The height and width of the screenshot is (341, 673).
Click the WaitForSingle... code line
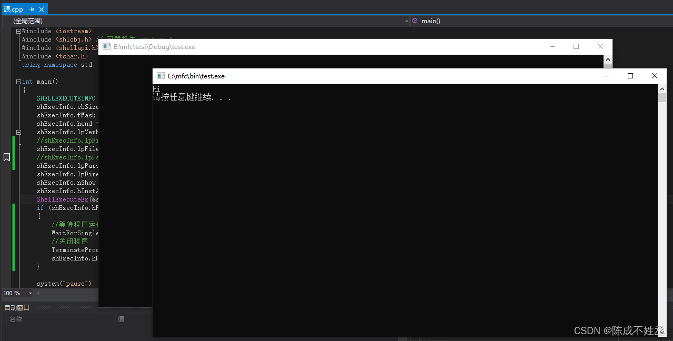click(75, 233)
